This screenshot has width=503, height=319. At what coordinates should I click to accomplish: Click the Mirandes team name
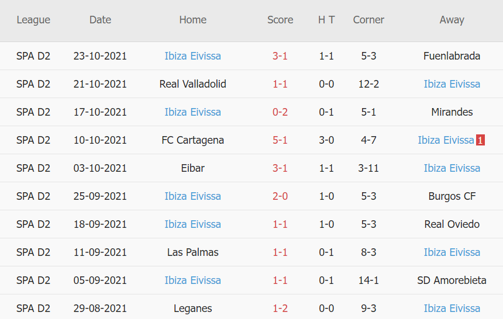coord(452,112)
